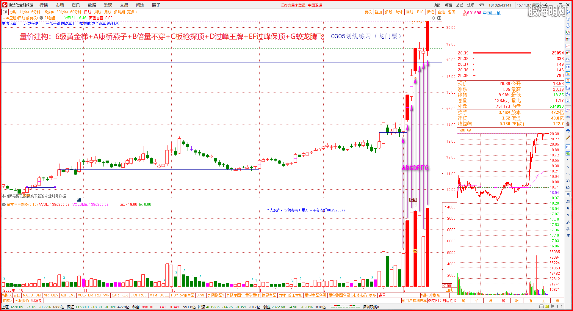Click the list icon in status bar
Viewport: 573px width, 311px height.
[542, 307]
